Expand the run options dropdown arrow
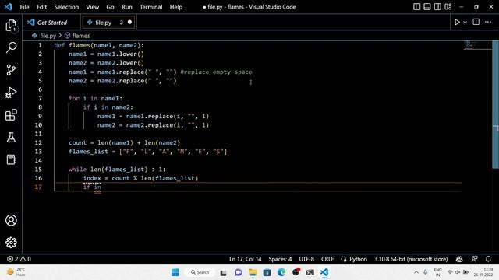Viewport: 499px width, 280px height. (465, 23)
